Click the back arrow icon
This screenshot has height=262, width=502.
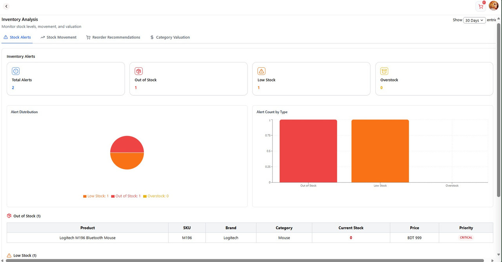coord(6,6)
